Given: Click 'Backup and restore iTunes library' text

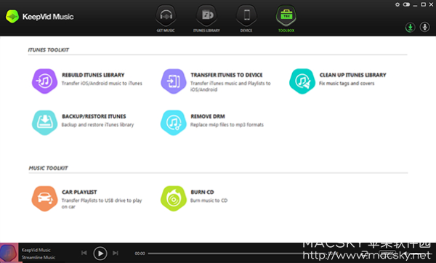Looking at the screenshot, I should coord(97,124).
